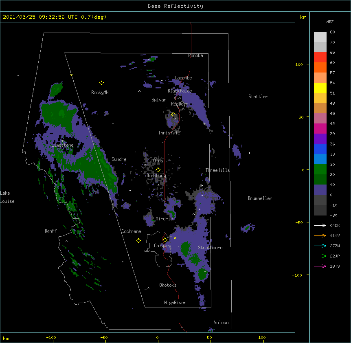
Task: Click the Calgary city label
Action: 162,246
